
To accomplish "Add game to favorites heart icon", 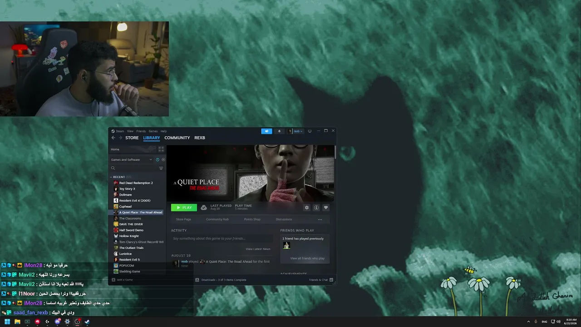I will [326, 208].
